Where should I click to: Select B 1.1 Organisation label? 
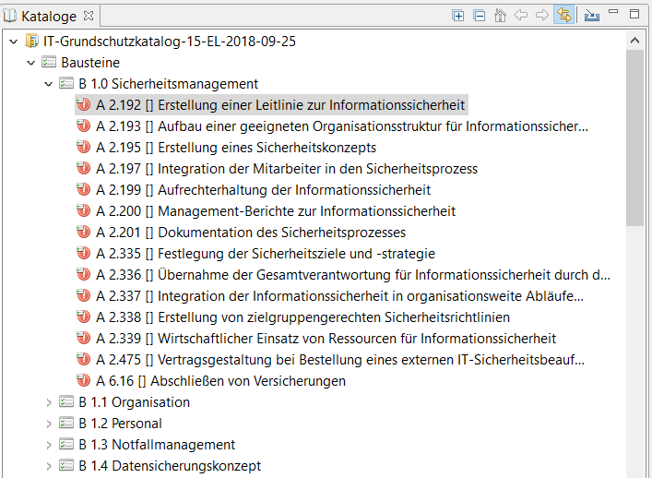(135, 402)
